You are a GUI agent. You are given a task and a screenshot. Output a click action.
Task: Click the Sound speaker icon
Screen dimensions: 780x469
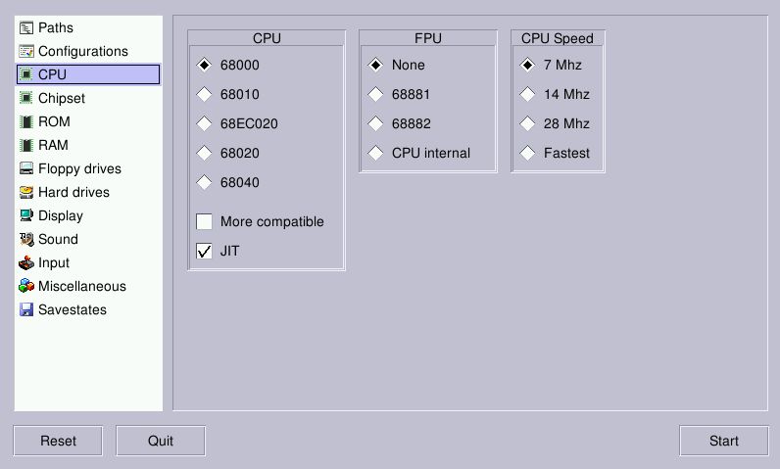[x=26, y=239]
